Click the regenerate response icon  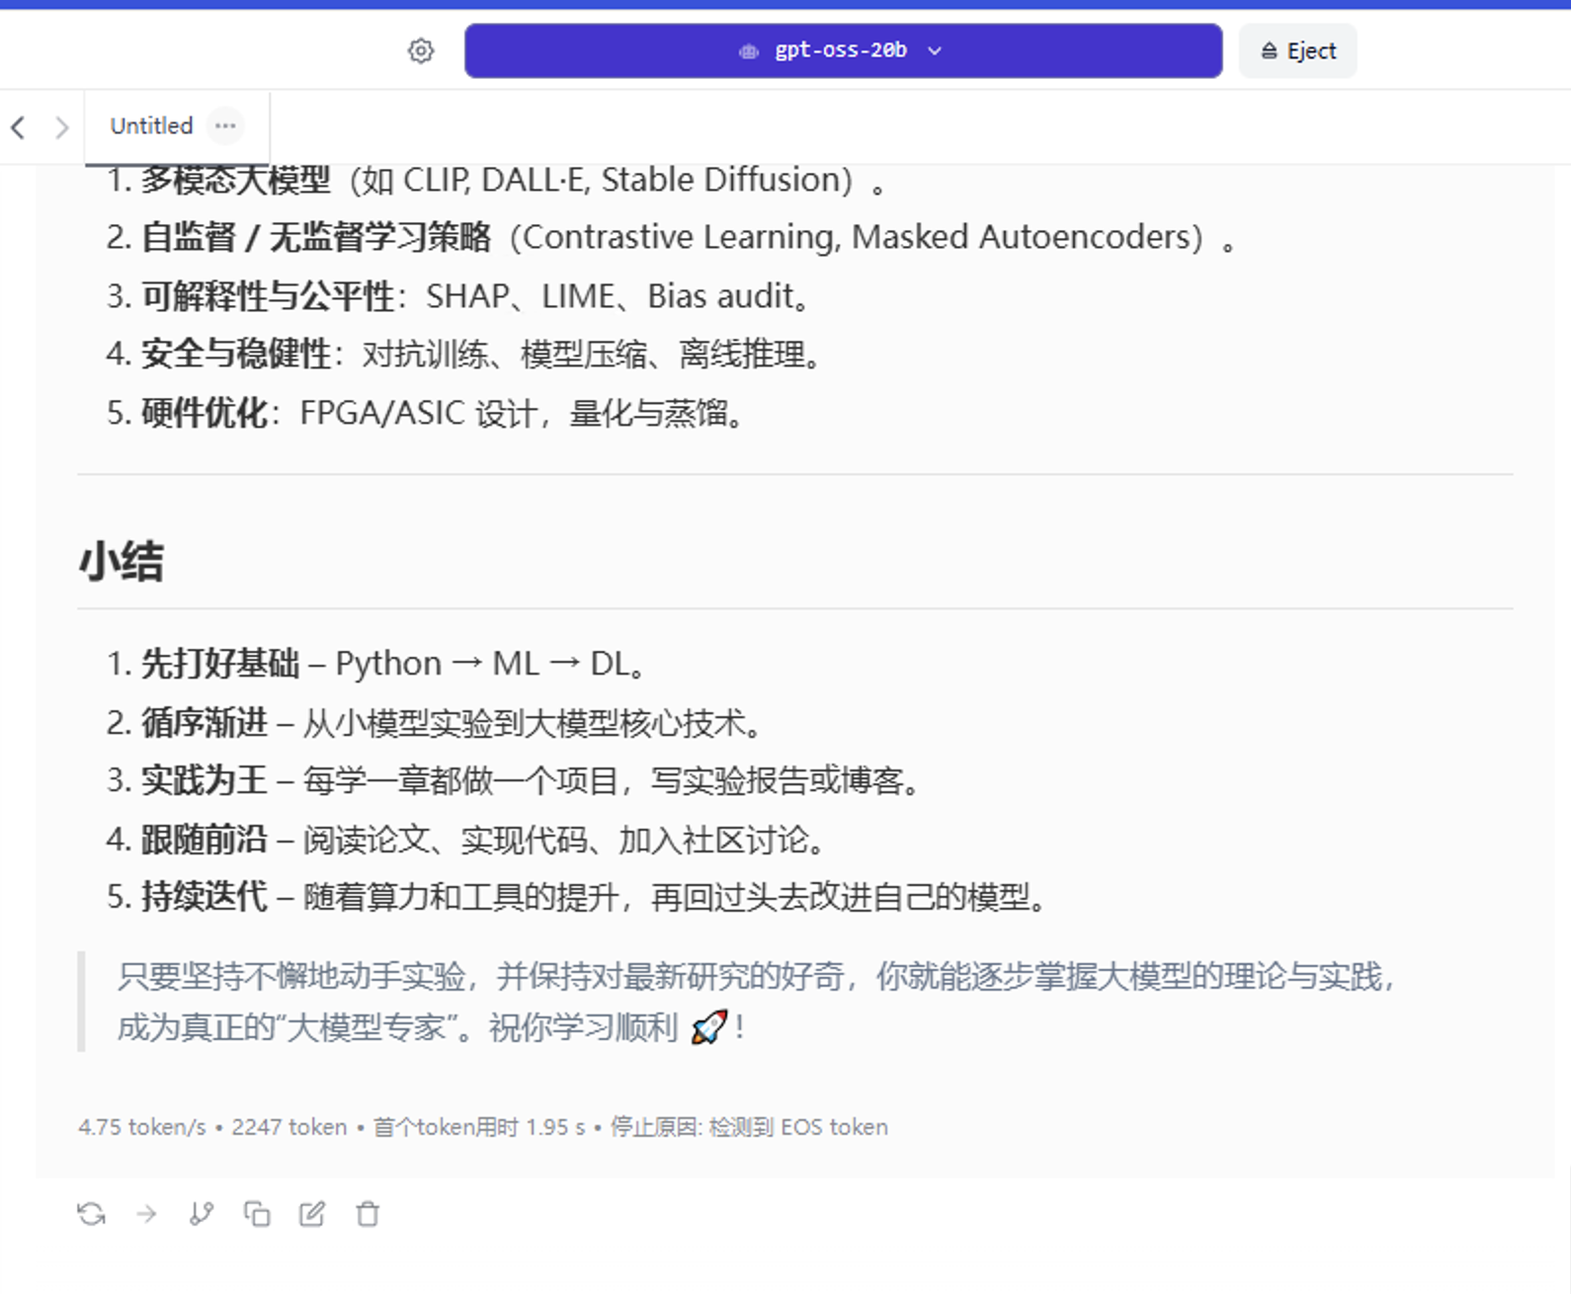[92, 1214]
